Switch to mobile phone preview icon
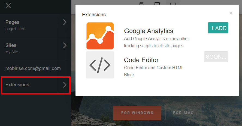 click(x=141, y=3)
